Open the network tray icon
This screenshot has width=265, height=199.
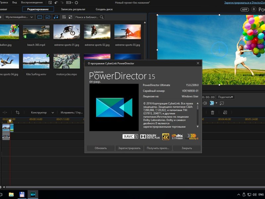(249, 195)
